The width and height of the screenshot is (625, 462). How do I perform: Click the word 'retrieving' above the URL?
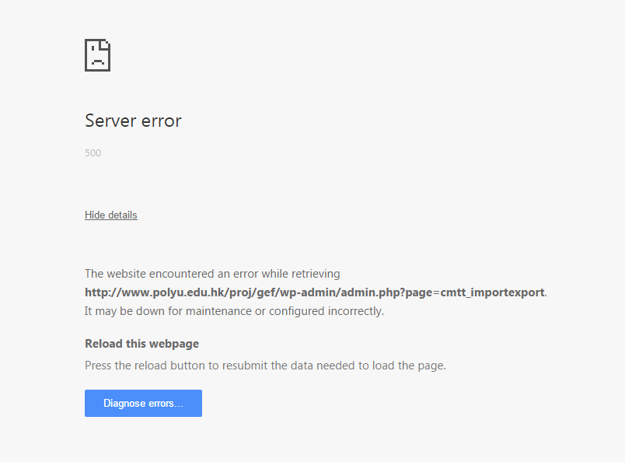click(314, 274)
